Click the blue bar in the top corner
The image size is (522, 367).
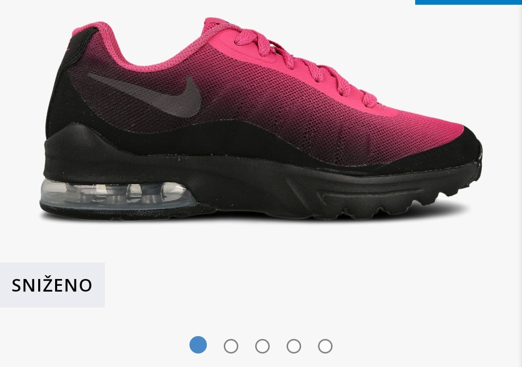(468, 2)
